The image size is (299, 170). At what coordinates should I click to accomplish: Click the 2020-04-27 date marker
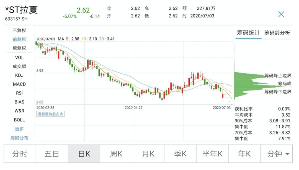133,107
